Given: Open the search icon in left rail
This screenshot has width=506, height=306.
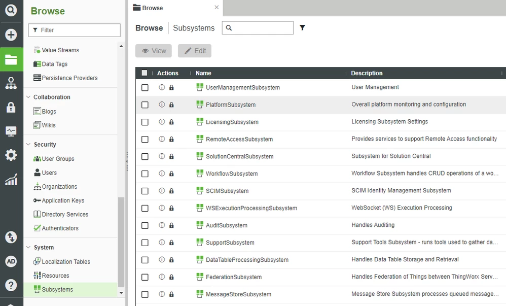Looking at the screenshot, I should (x=11, y=10).
